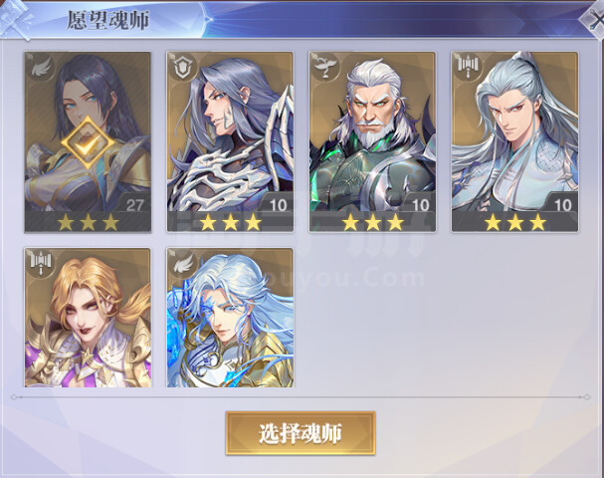Click the hammer emblem beside 愿望魂师 title
Viewport: 604px width, 478px height.
pos(15,19)
